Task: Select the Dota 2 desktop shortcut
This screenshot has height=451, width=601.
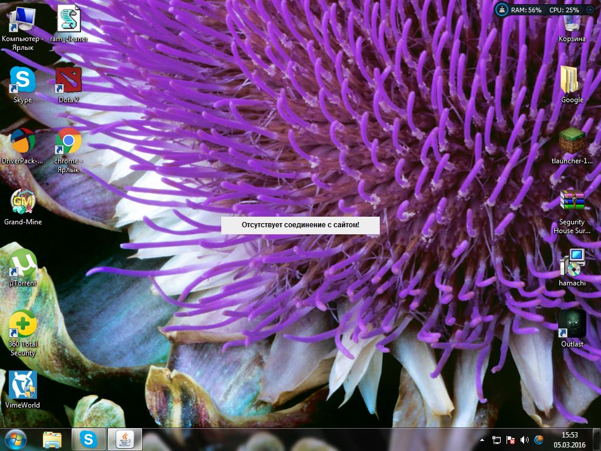Action: [x=69, y=85]
